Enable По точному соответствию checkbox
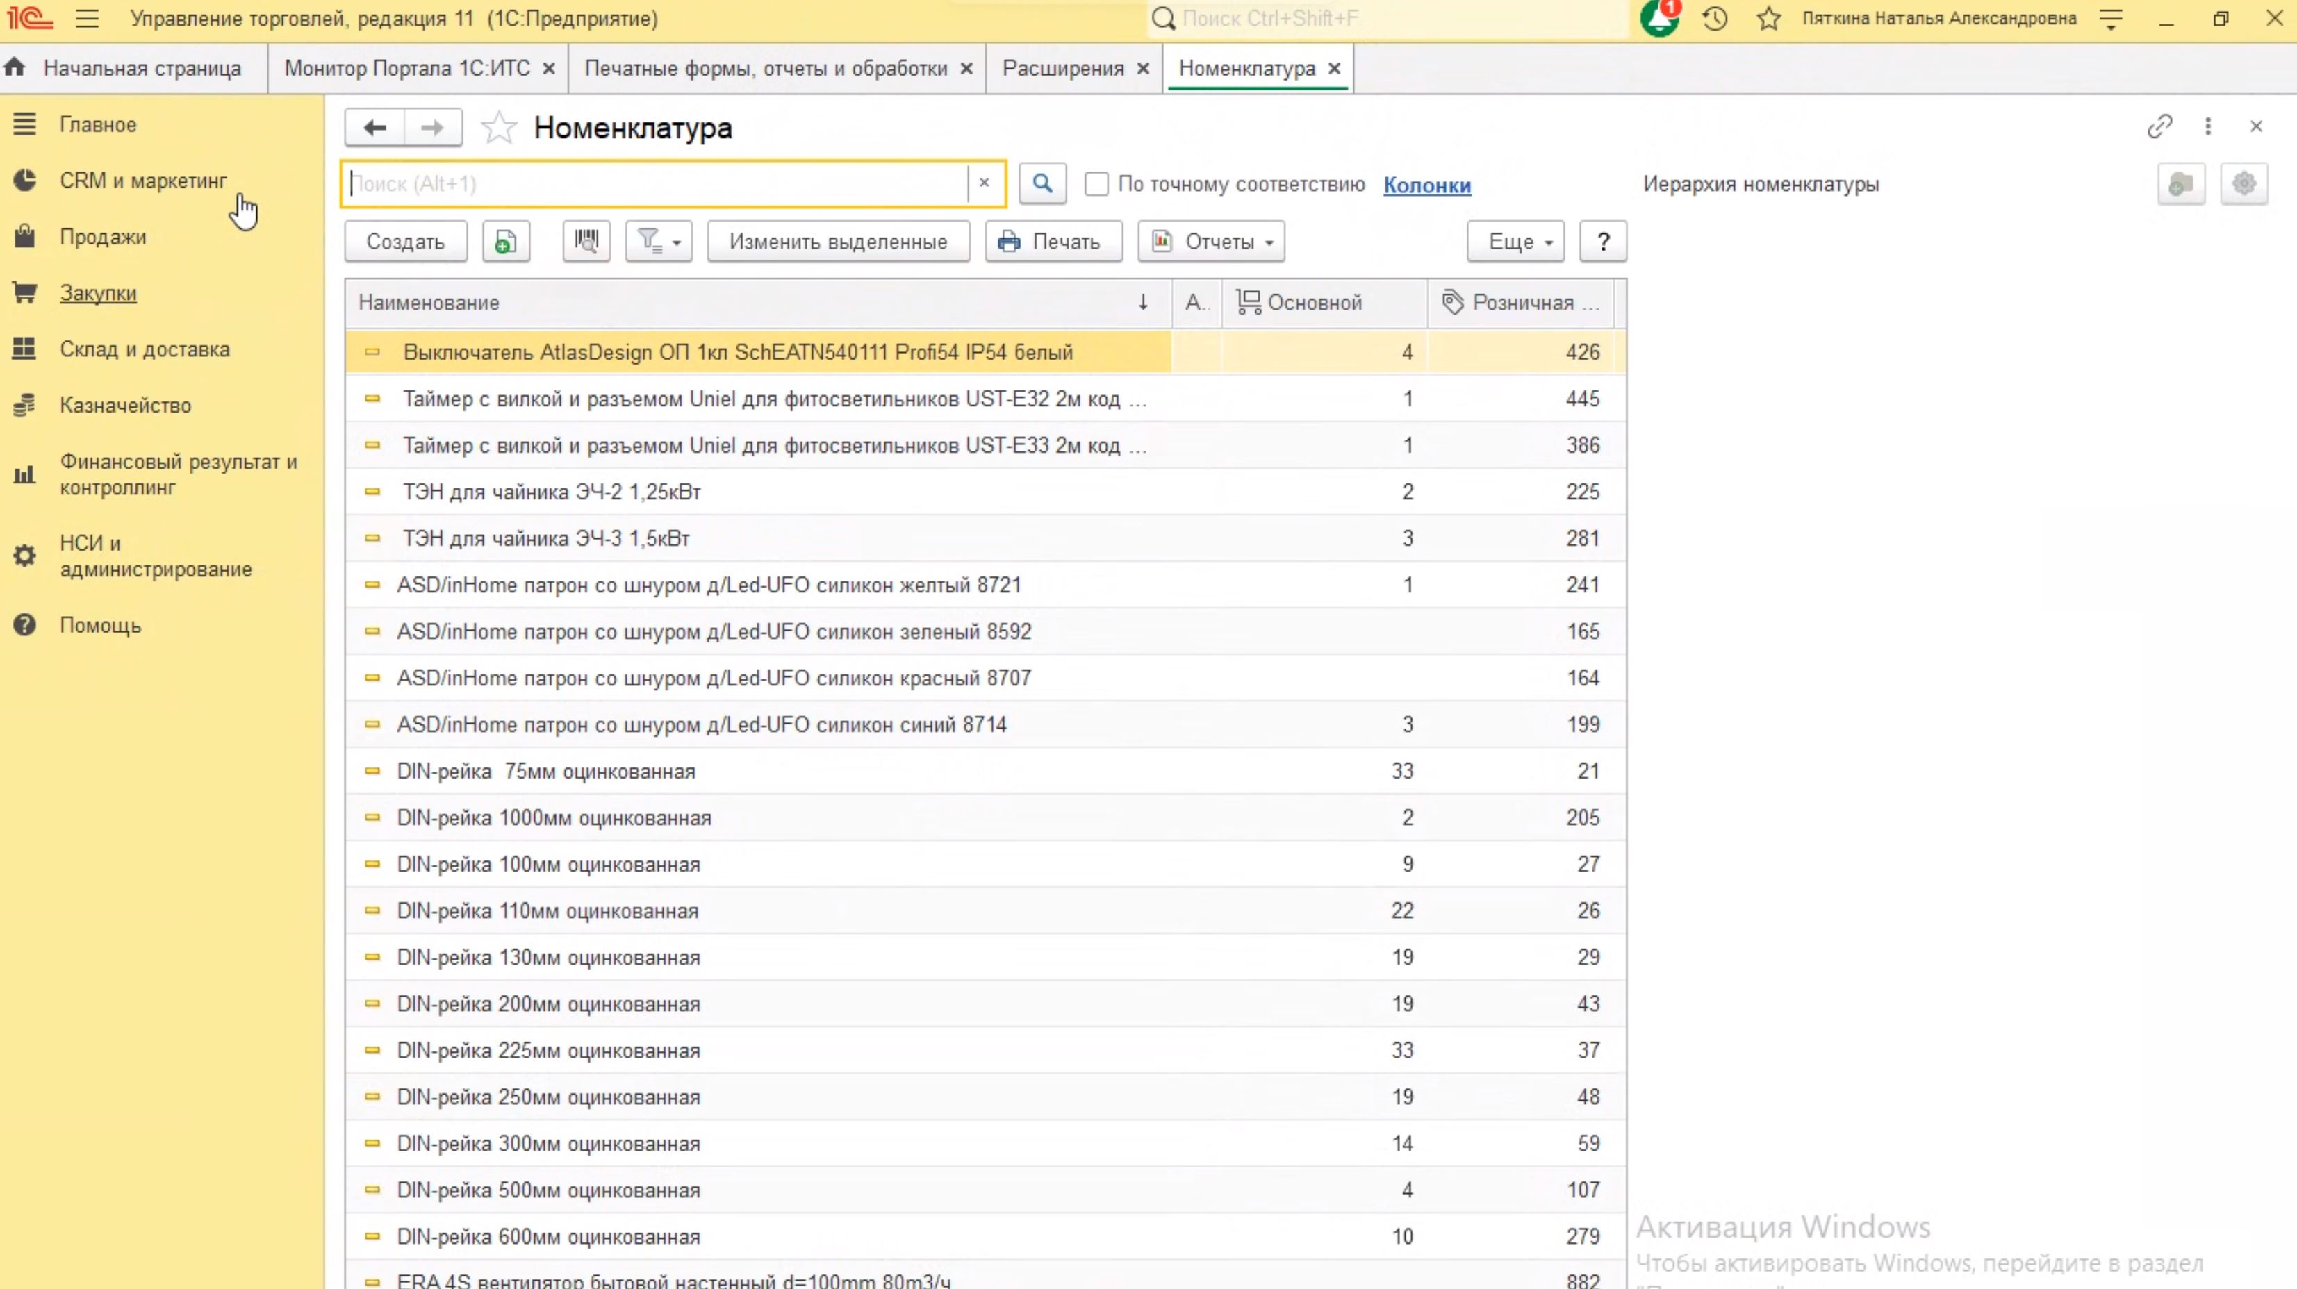 coord(1096,185)
